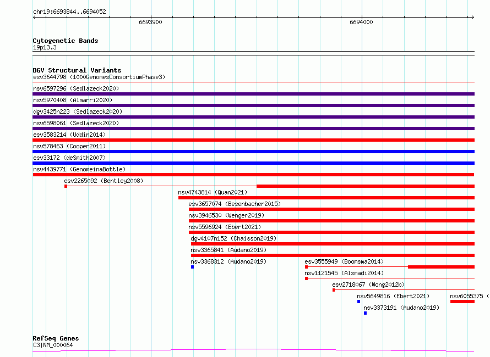Click the nsv3946530 (Wenger2019) label
The image size is (490, 357).
click(226, 215)
